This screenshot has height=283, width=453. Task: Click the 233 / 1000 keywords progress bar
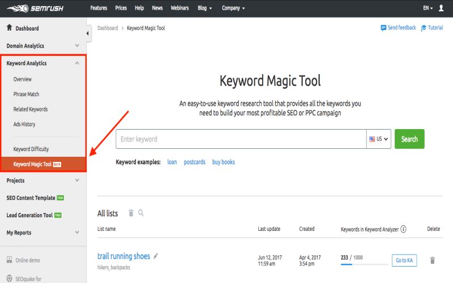(364, 264)
